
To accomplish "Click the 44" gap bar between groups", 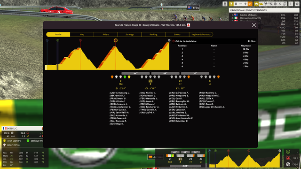I will point(135,73).
